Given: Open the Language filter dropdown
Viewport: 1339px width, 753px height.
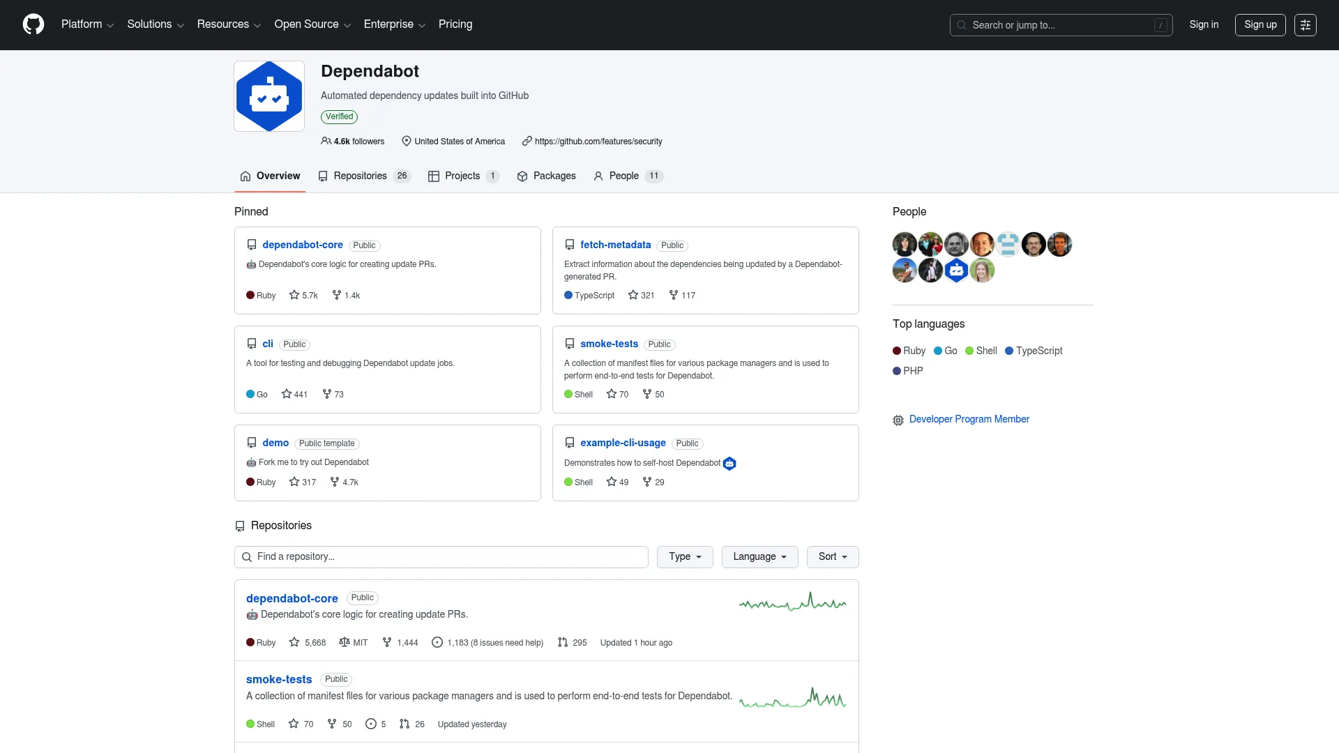Looking at the screenshot, I should pyautogui.click(x=759, y=556).
